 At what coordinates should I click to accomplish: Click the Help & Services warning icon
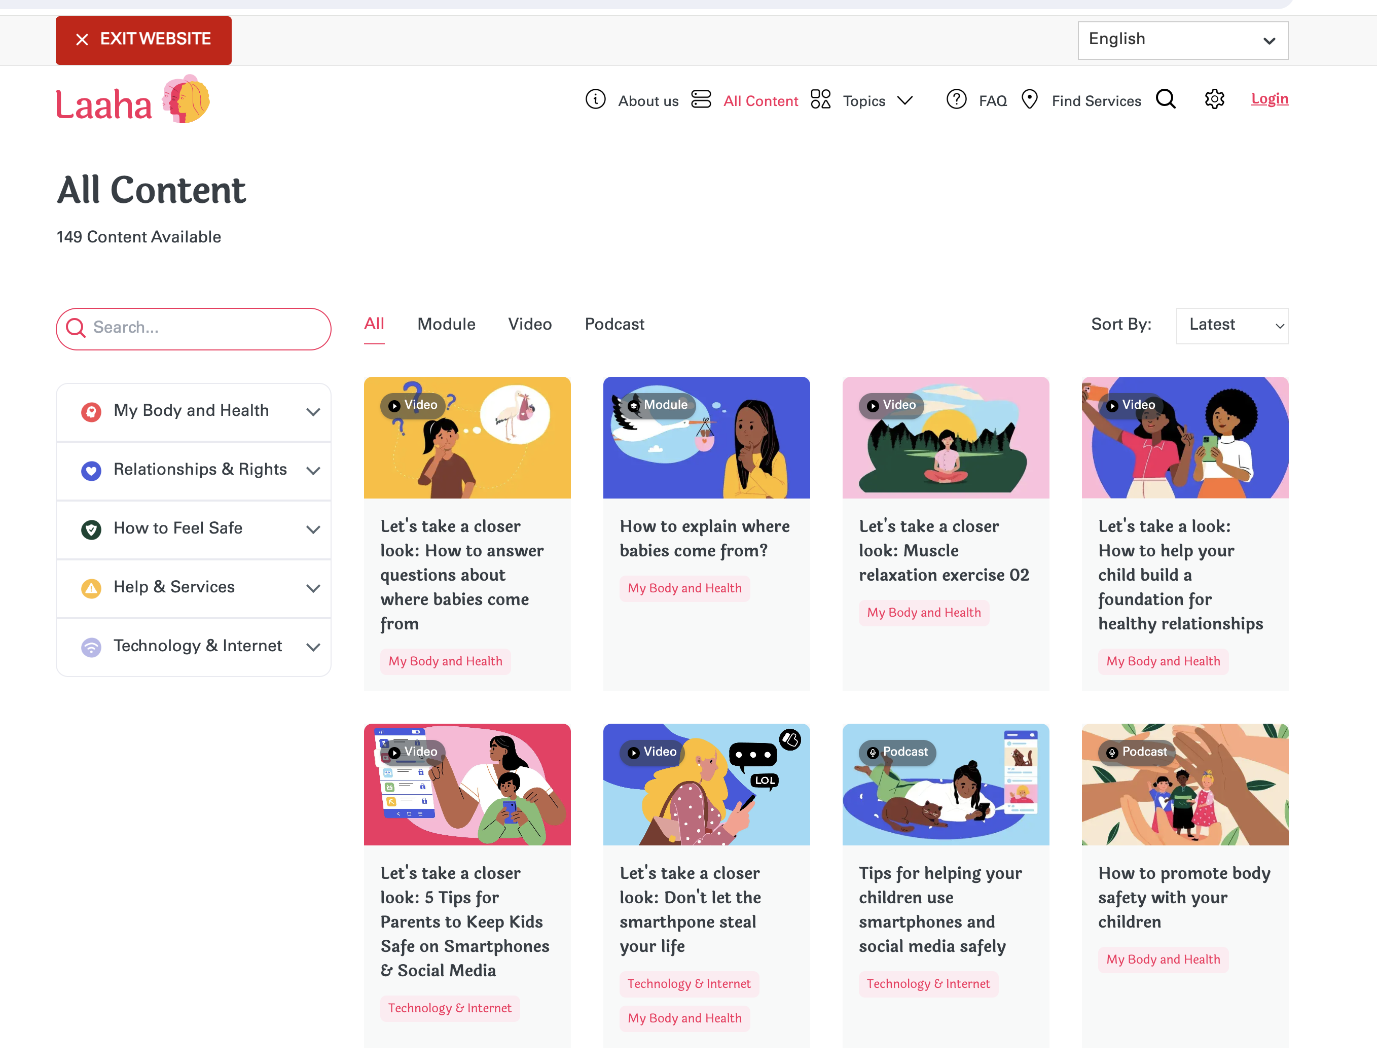coord(91,588)
